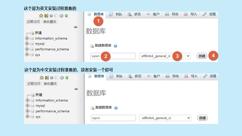Select performance_schema database name in upper tree
The height and width of the screenshot is (136, 242).
coord(52,49)
